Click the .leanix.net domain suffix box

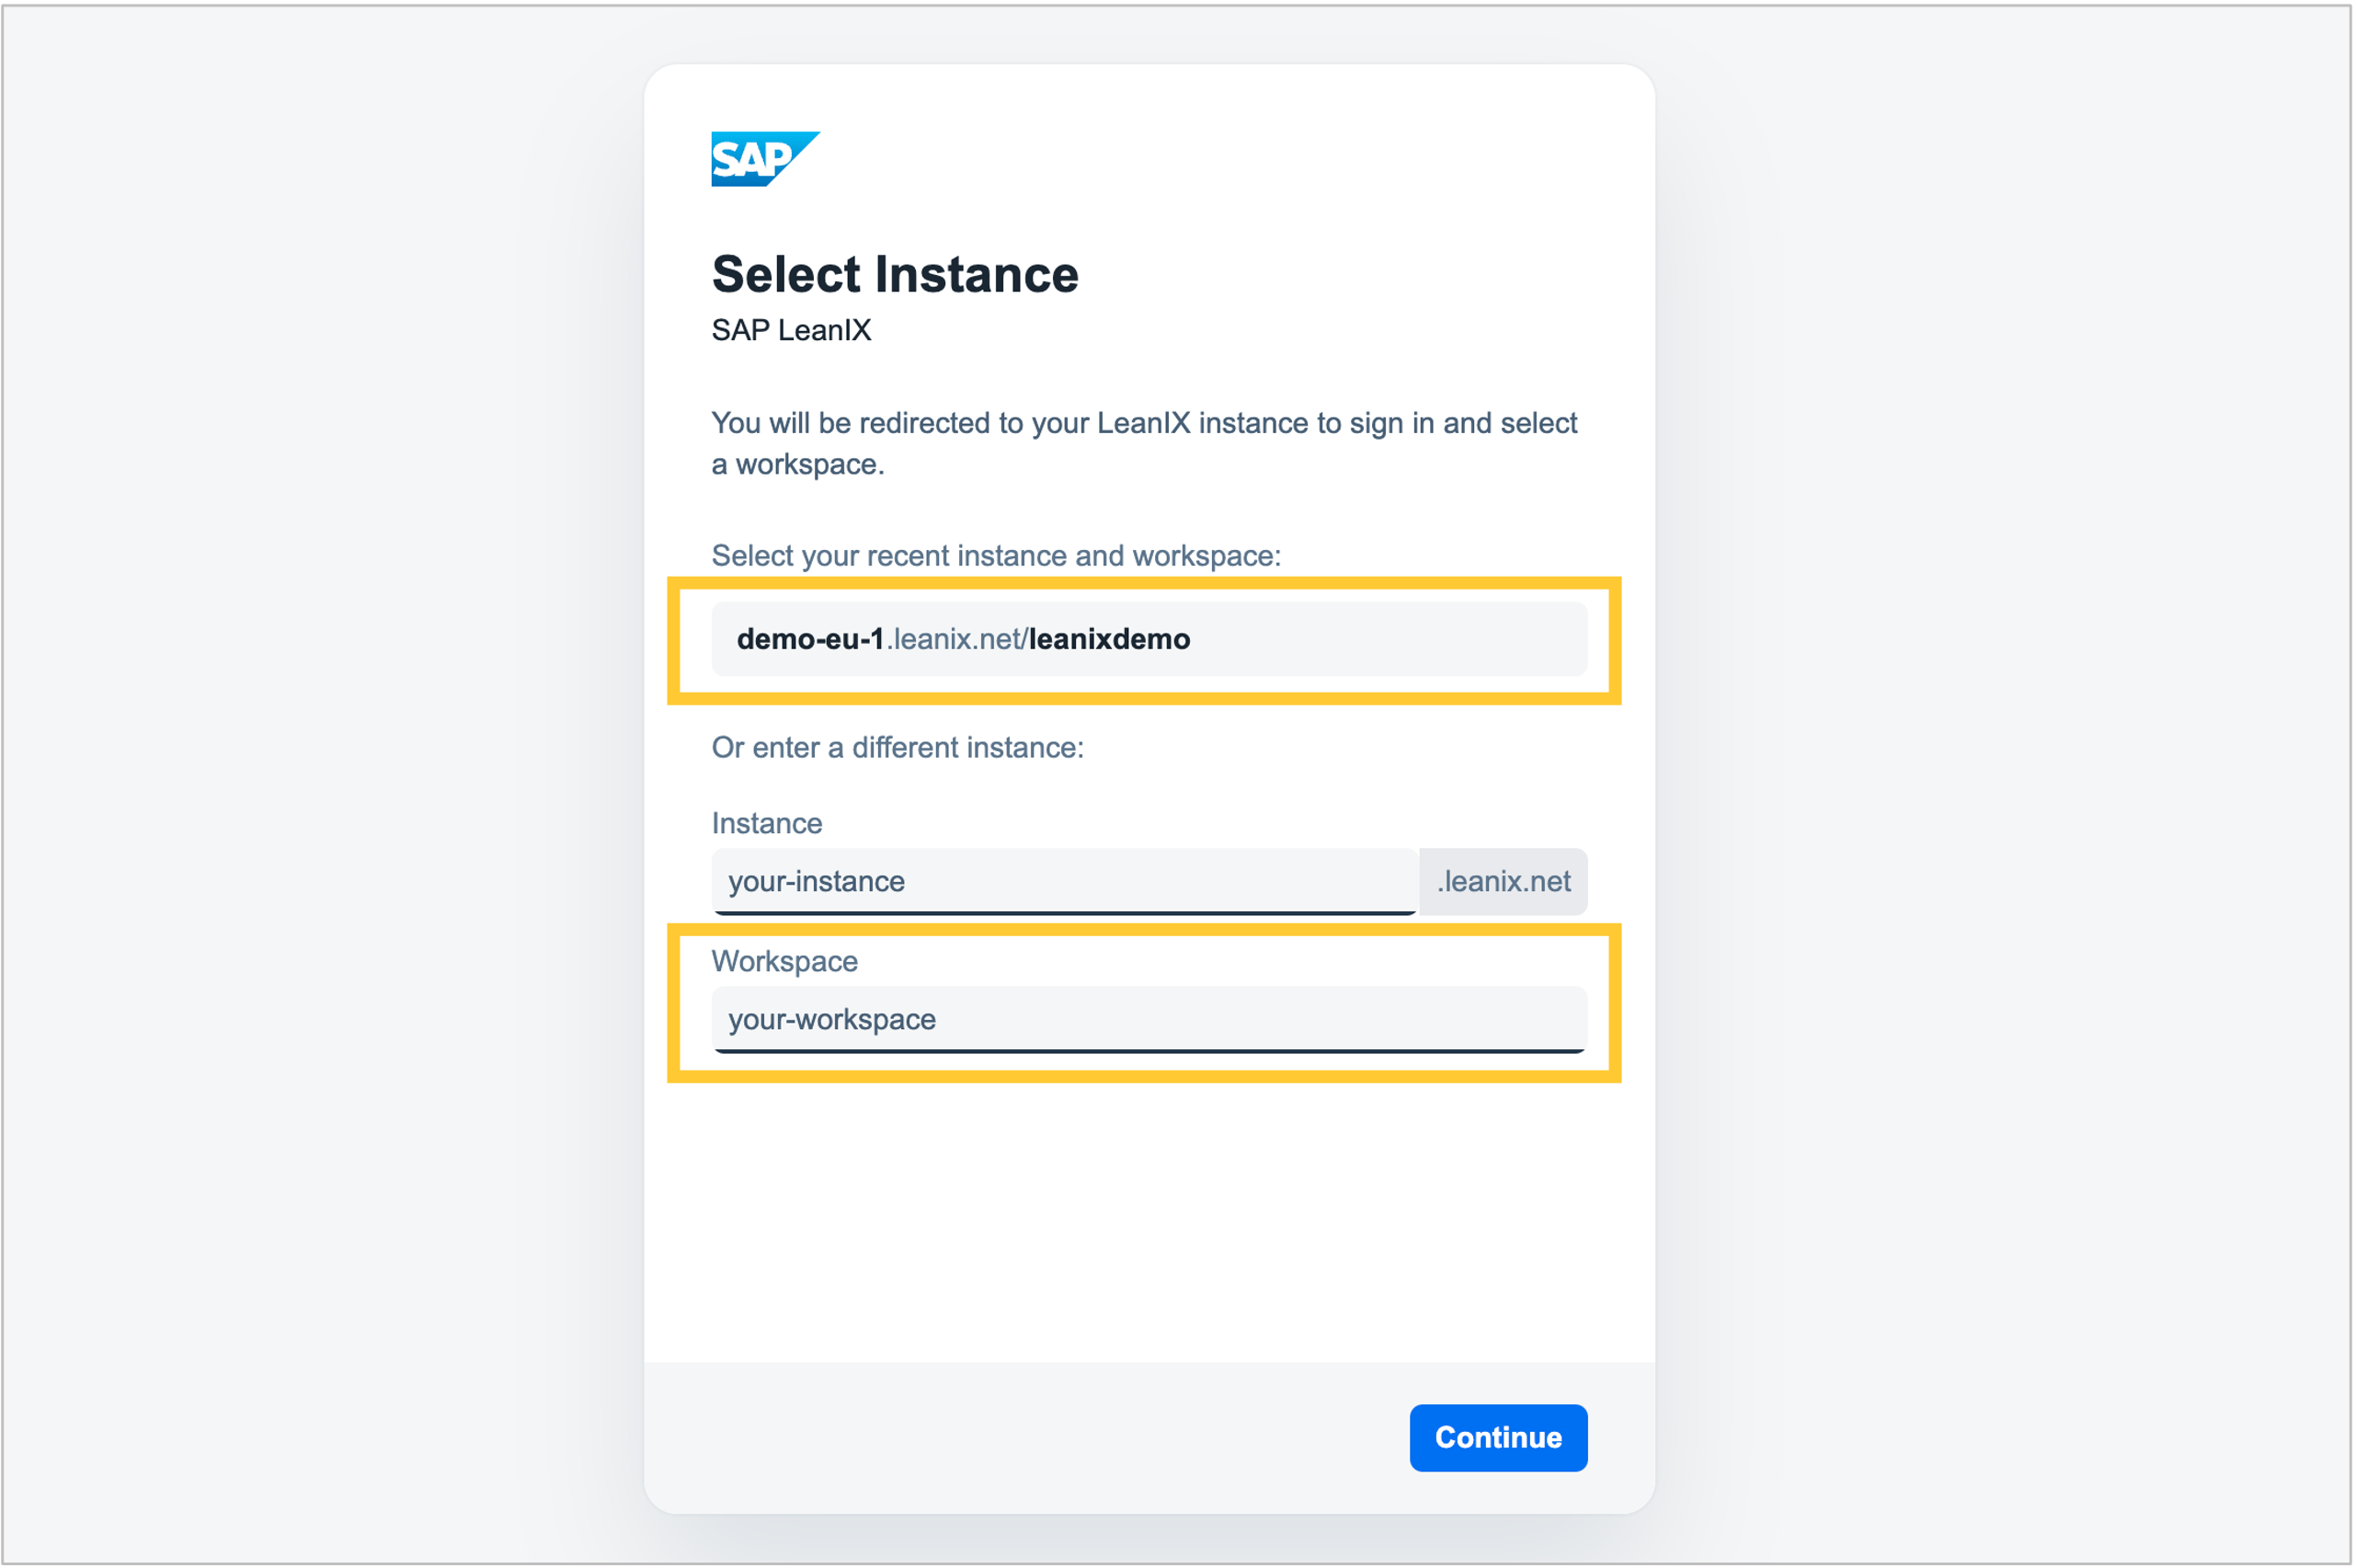[x=1503, y=881]
